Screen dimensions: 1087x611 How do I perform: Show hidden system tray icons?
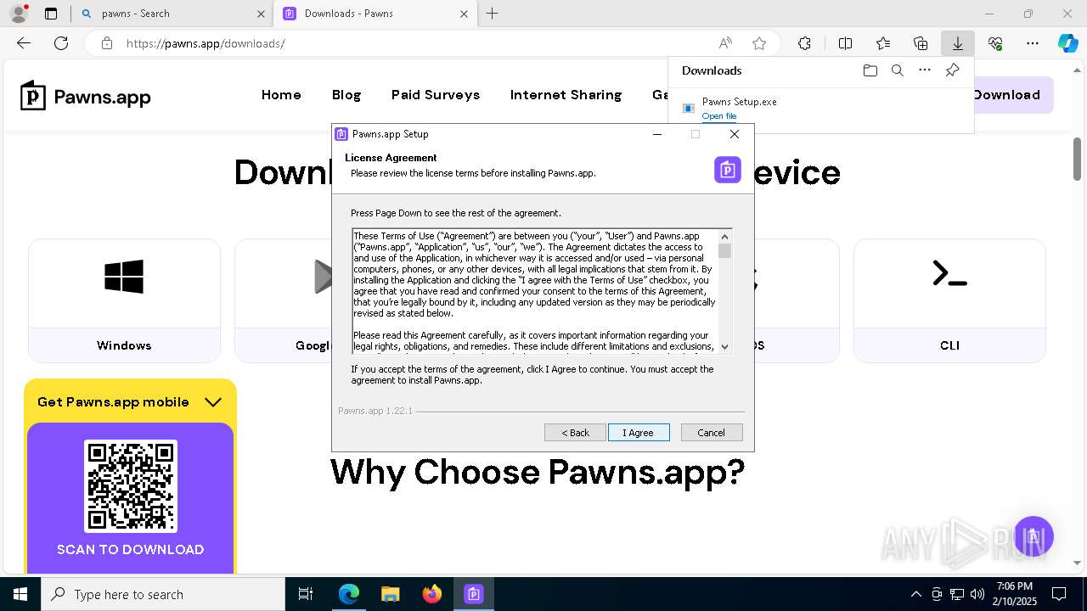point(915,594)
